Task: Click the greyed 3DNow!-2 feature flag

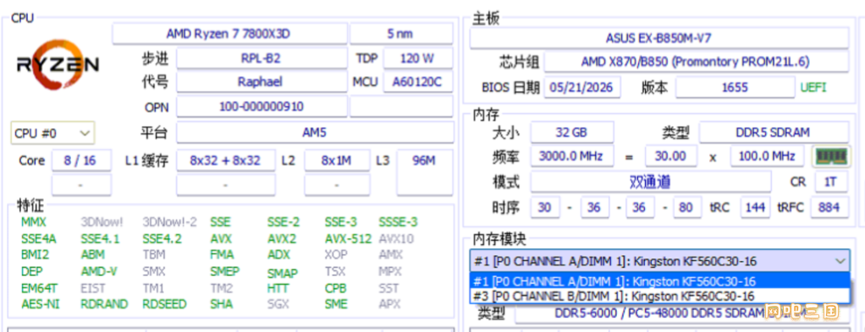Action: click(x=169, y=222)
